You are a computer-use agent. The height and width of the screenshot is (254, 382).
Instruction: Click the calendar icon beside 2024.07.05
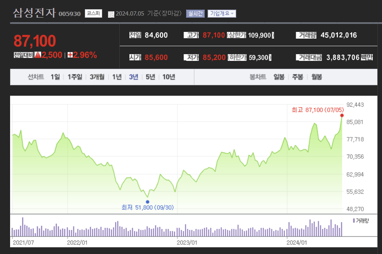point(111,15)
